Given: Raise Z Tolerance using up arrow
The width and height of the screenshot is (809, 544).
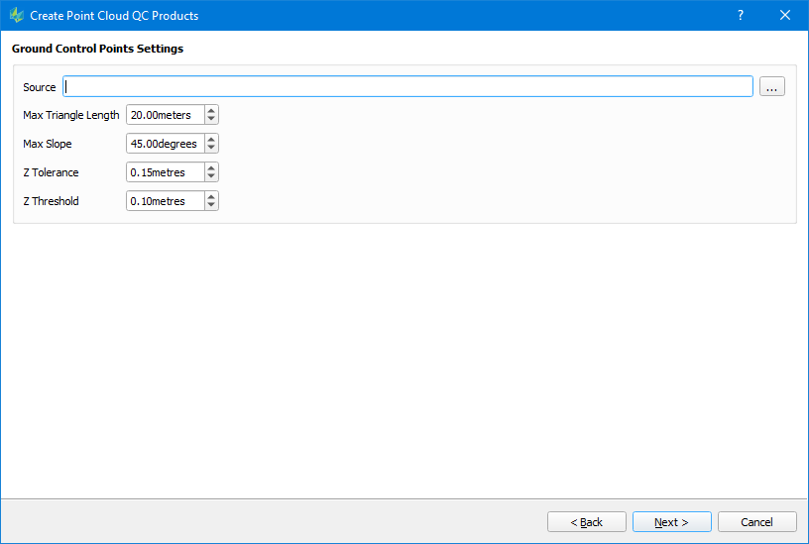Looking at the screenshot, I should point(211,168).
